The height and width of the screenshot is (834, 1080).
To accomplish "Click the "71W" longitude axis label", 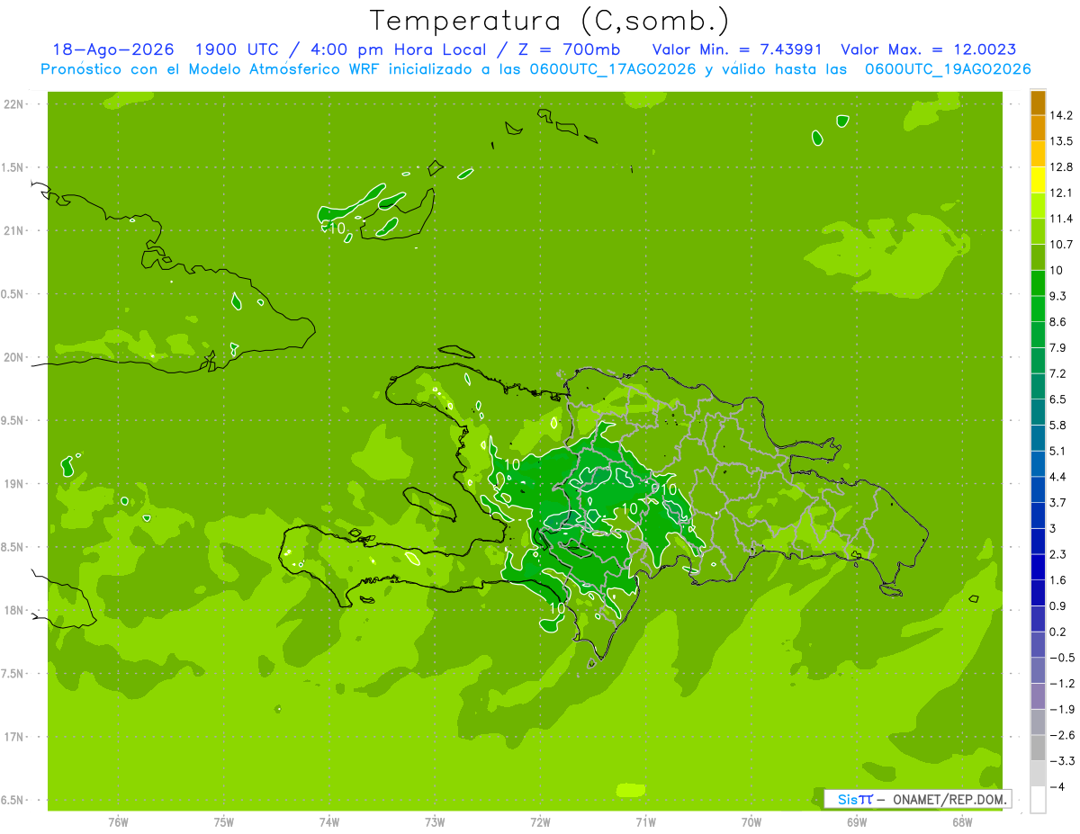I will tap(645, 822).
